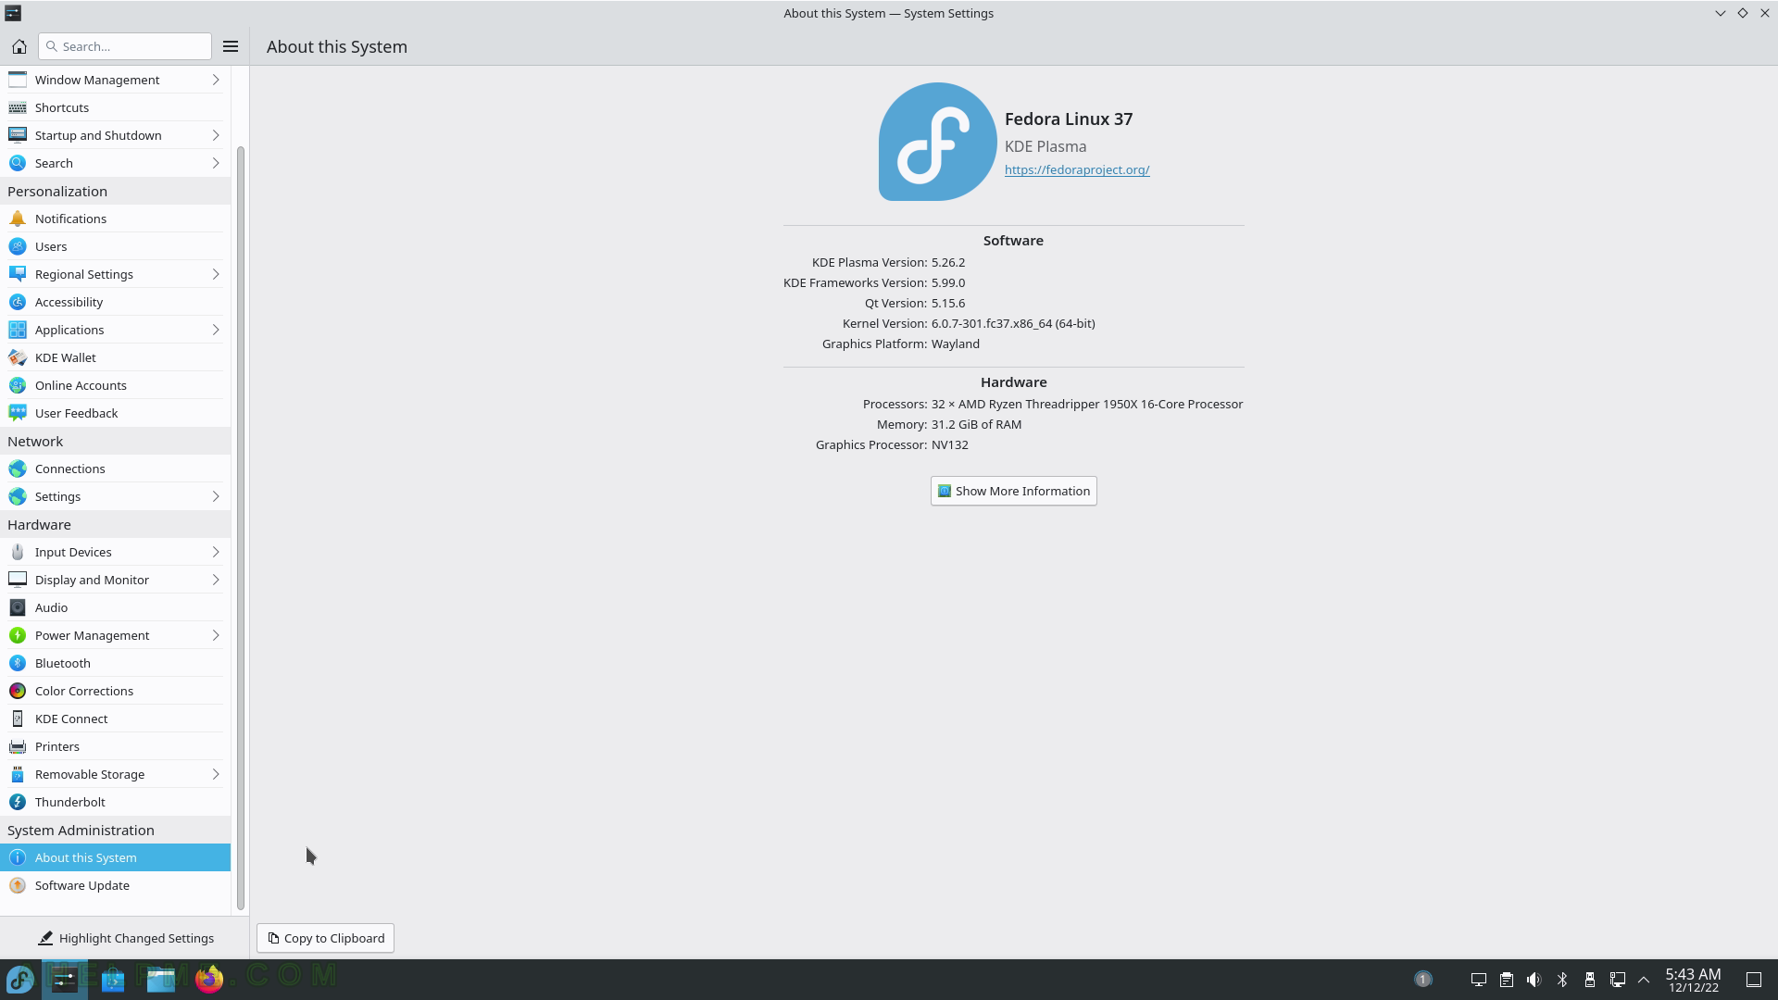This screenshot has height=1000, width=1778.
Task: Open Window Management settings
Action: coord(115,80)
